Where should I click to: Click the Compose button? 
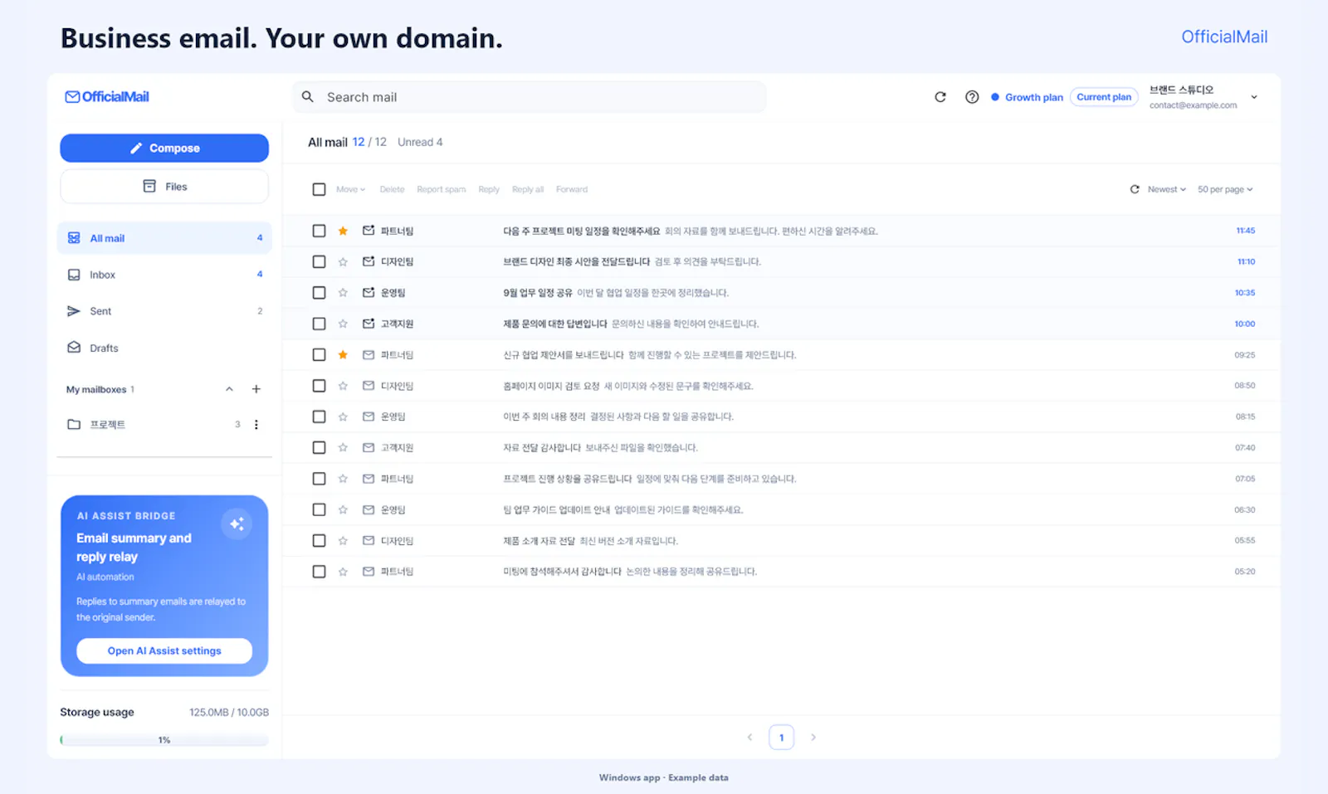click(164, 149)
